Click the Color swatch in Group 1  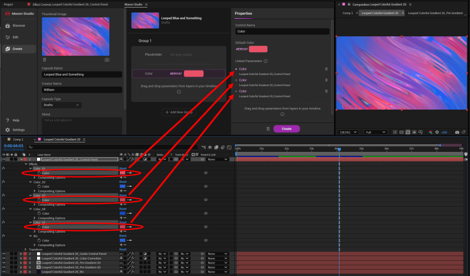pyautogui.click(x=194, y=74)
